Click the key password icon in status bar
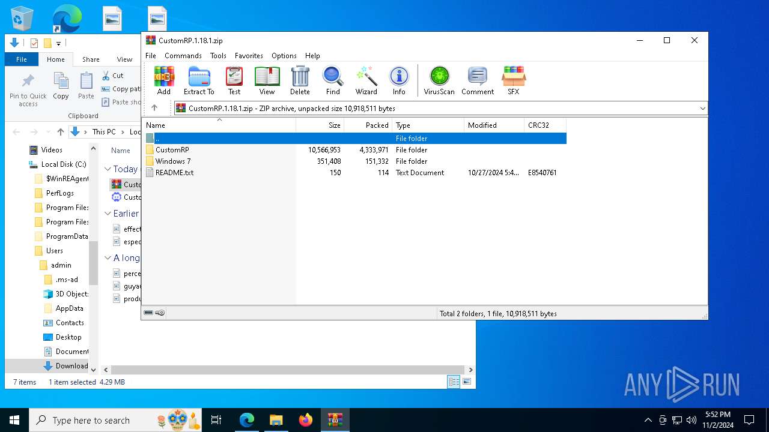 pos(160,313)
